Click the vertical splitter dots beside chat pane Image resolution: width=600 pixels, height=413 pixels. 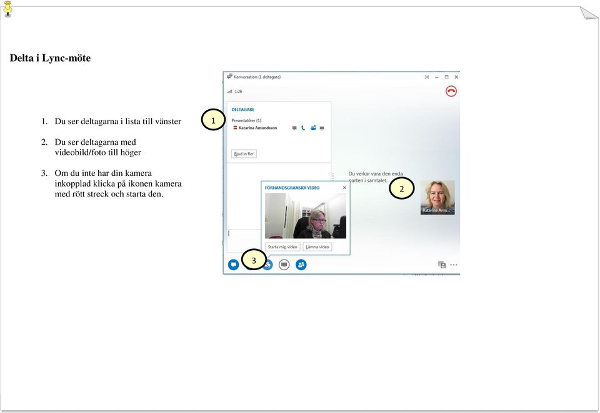point(333,177)
